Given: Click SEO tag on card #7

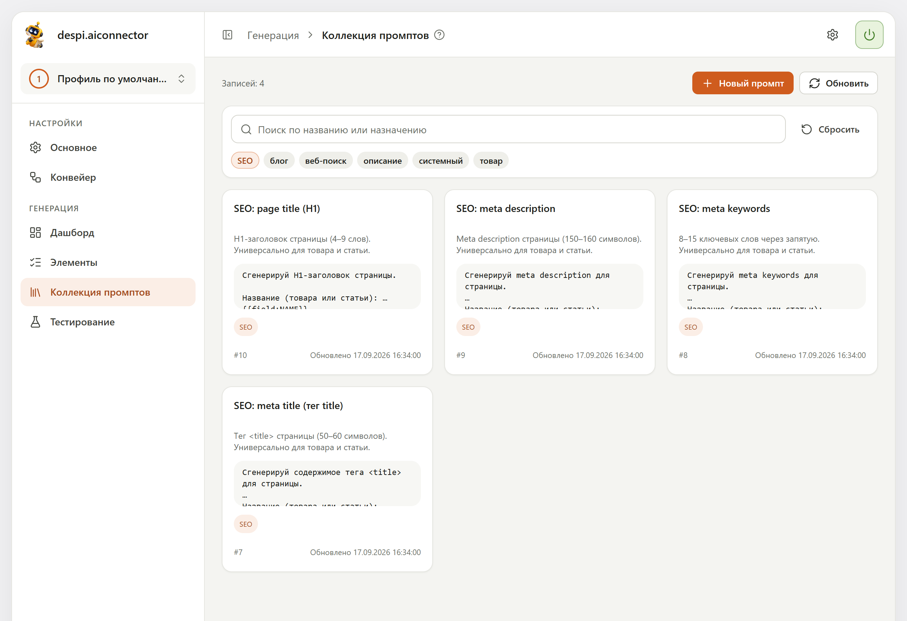Looking at the screenshot, I should [246, 524].
